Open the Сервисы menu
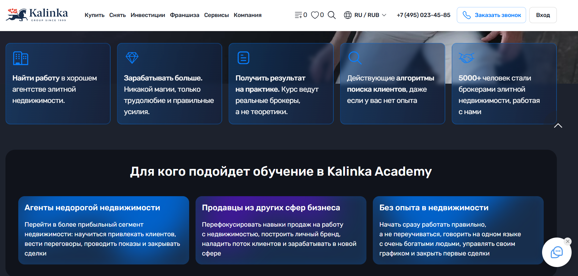 click(216, 15)
